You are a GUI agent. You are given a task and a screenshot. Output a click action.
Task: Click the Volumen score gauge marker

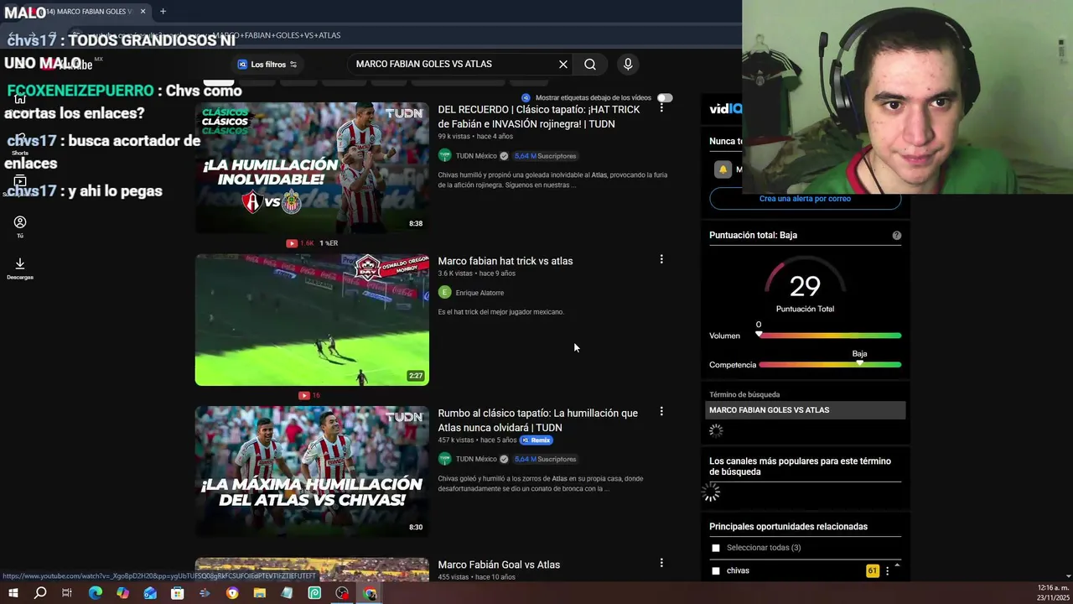[759, 335]
